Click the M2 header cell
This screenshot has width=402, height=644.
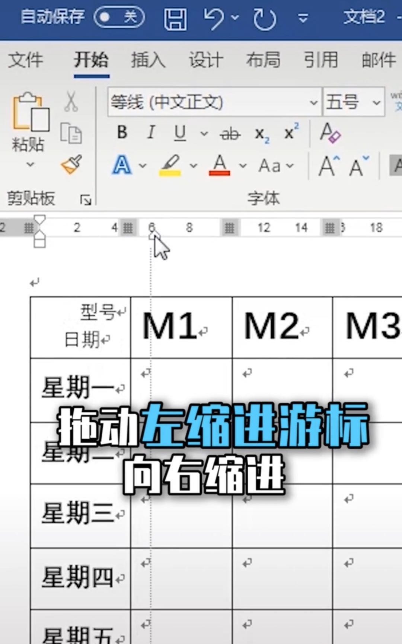point(282,327)
